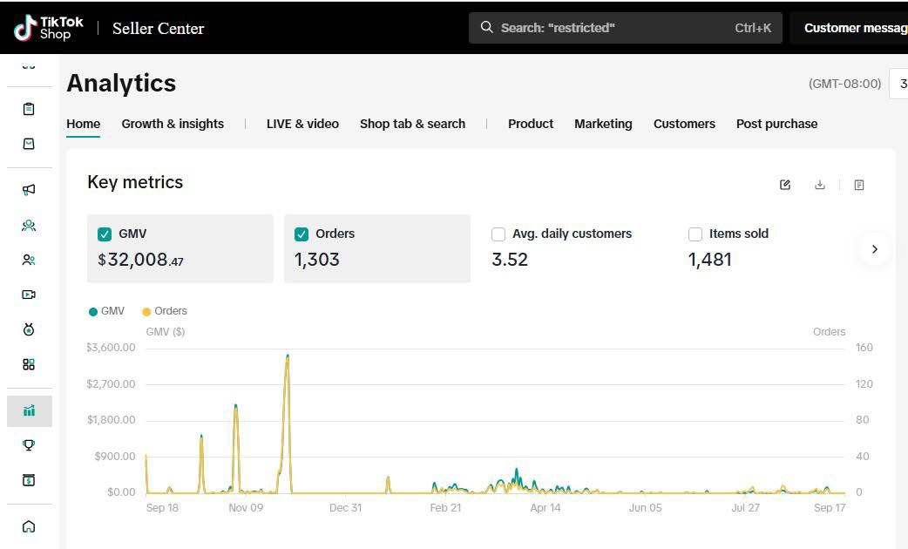
Task: Toggle the GMV legend color dot
Action: (93, 312)
